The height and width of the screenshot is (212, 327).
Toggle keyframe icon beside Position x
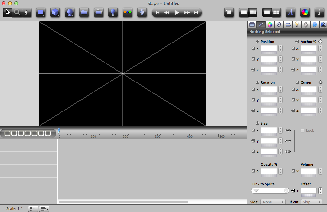(x=253, y=48)
